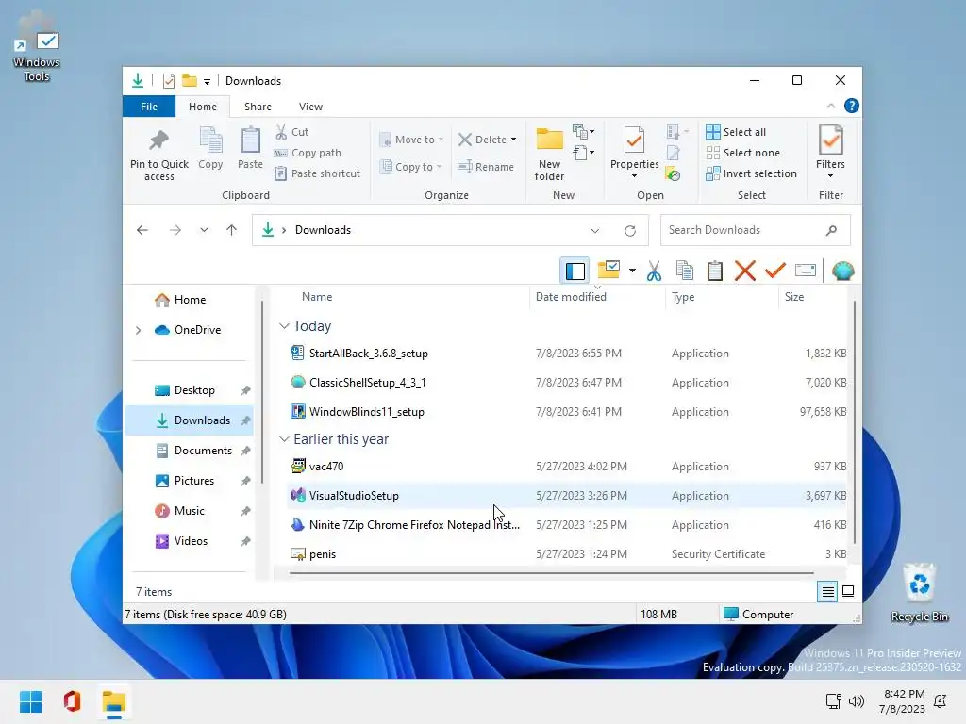Click the red X delete toolbar icon
Screen dimensions: 966x724
(x=745, y=271)
